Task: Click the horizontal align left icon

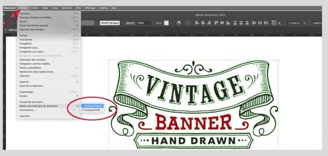Action: tap(197, 23)
